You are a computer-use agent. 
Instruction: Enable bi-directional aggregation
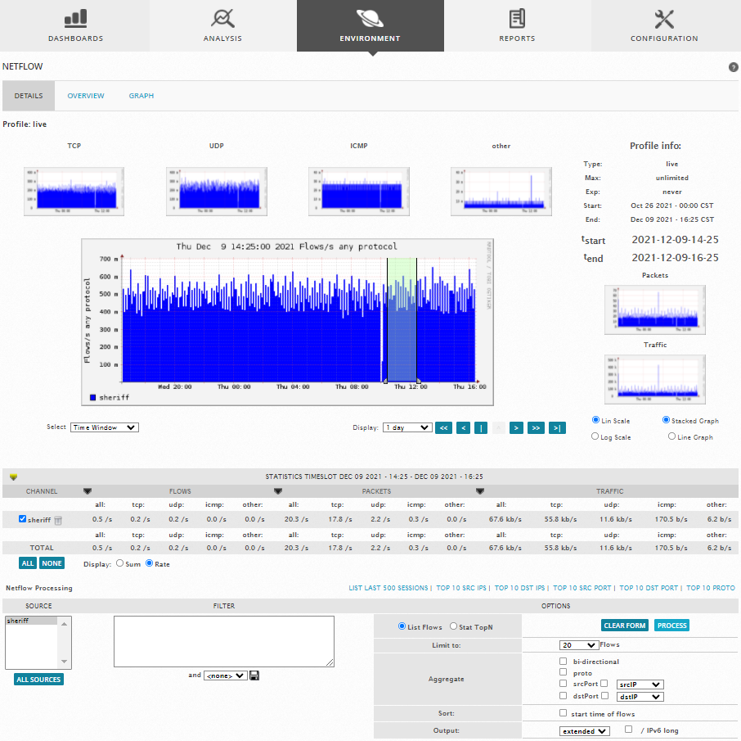point(563,661)
